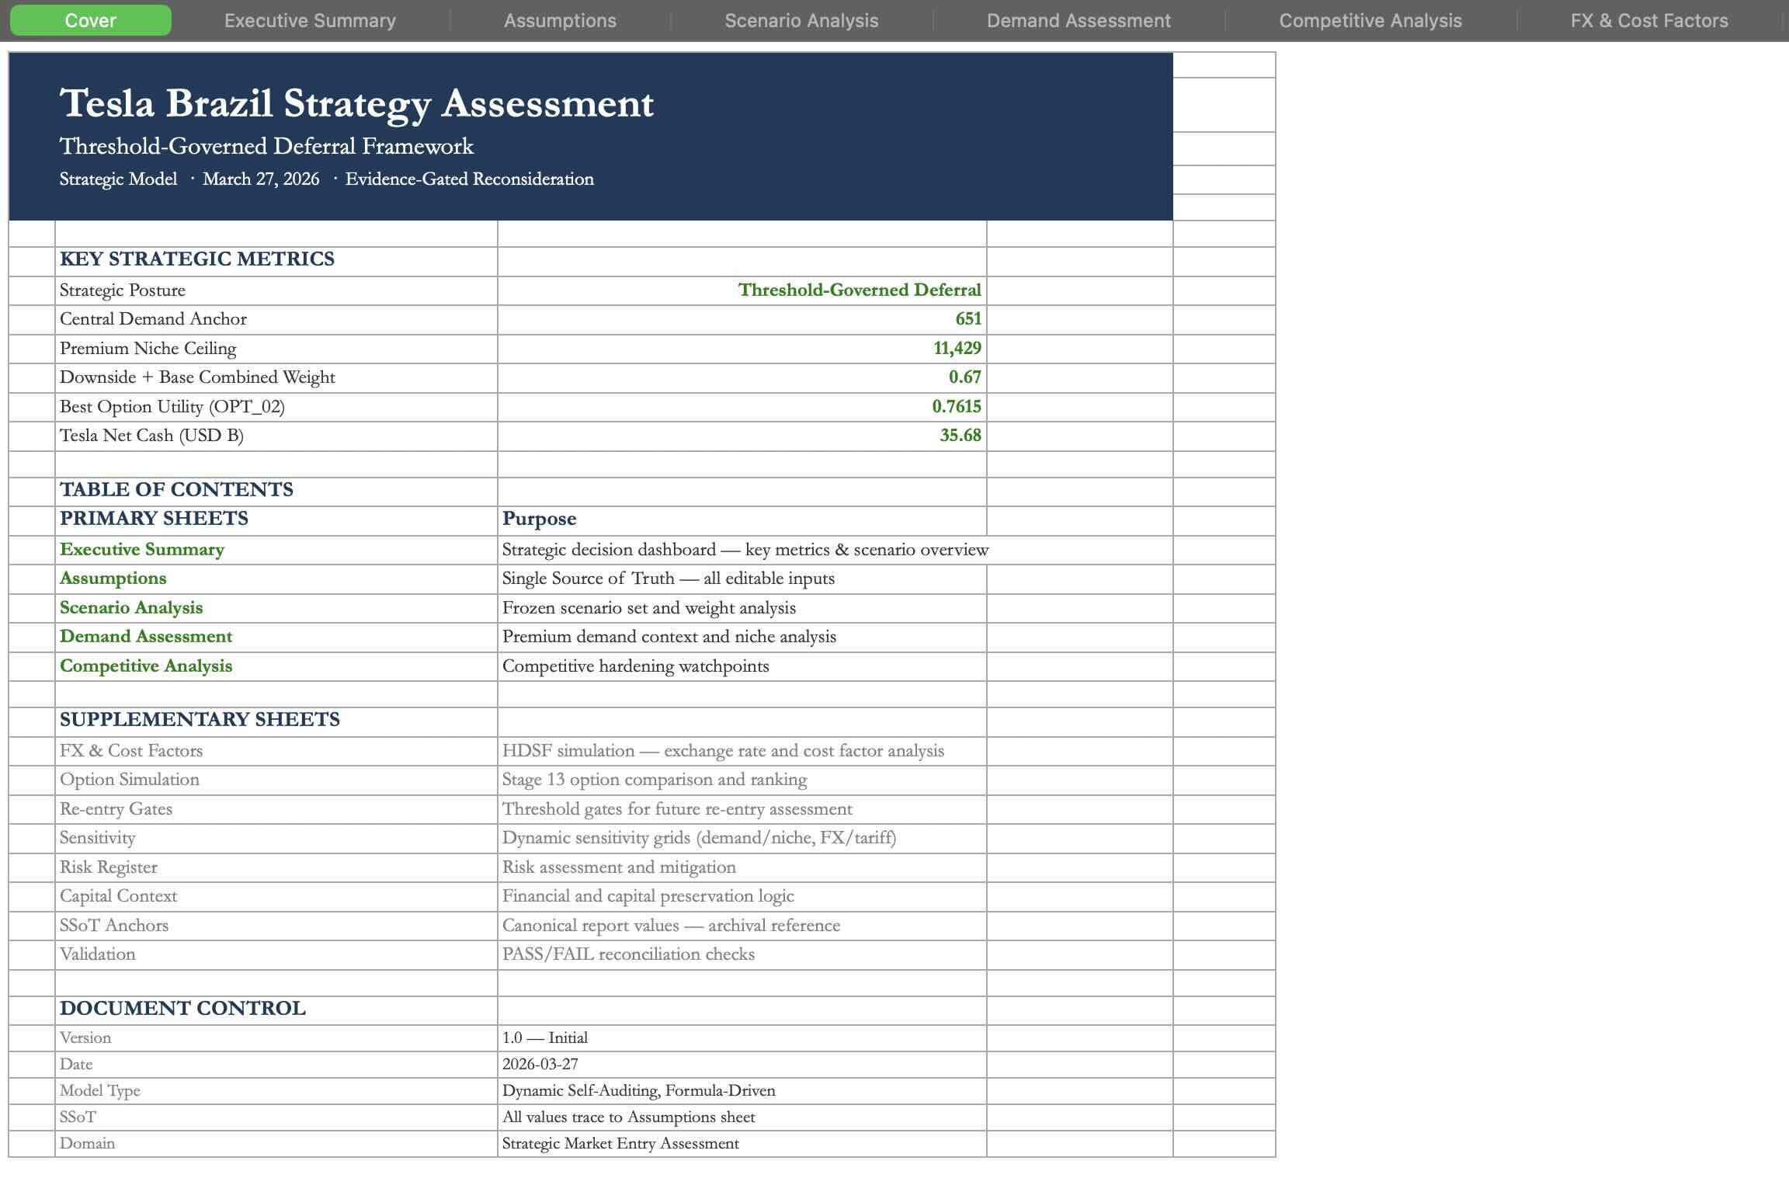Click the Tesla Brazil Strategy Assessment title
This screenshot has width=1789, height=1199.
356,103
